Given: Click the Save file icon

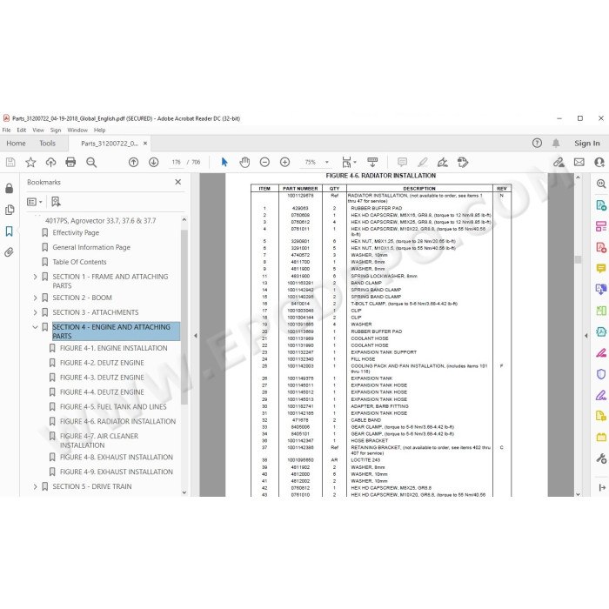Looking at the screenshot, I should coord(10,163).
